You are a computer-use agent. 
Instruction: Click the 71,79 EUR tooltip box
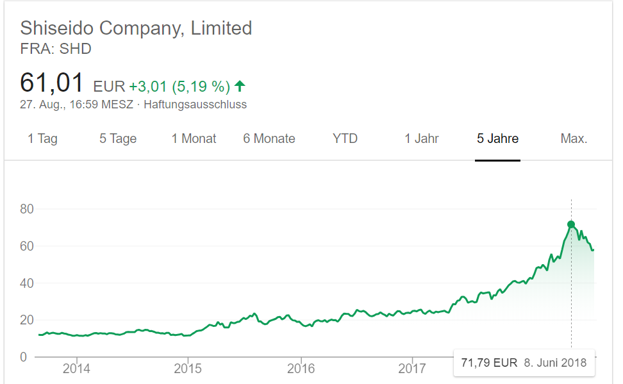click(x=523, y=363)
